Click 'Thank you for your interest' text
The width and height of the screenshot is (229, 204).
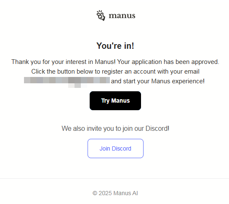[x=52, y=62]
